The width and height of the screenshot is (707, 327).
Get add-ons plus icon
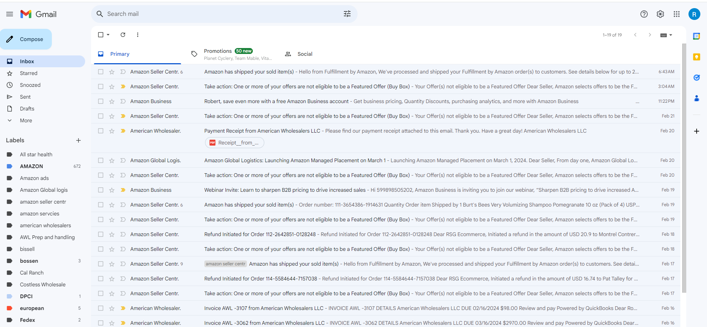(x=696, y=131)
